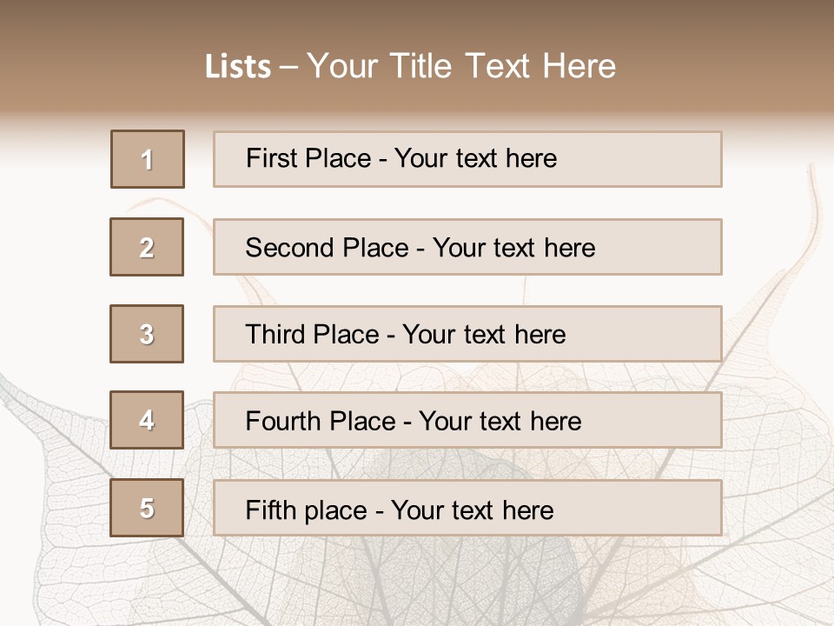The image size is (834, 626).
Task: Select the words 'Second Place' in list
Action: coord(328,248)
